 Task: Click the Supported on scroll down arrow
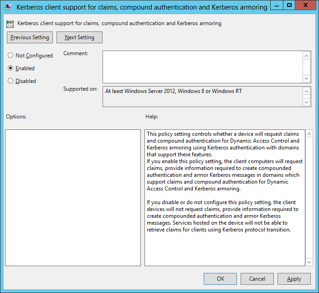point(307,102)
